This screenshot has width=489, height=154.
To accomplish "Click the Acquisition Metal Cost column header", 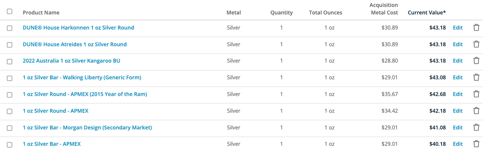I will (384, 9).
